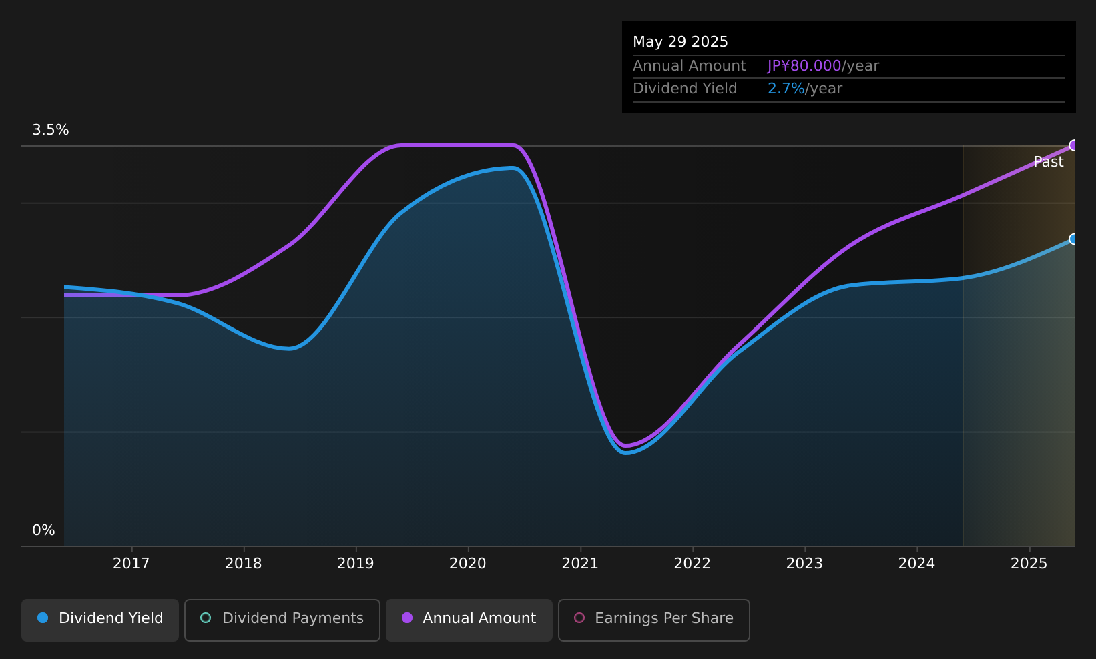Click the 3.5% y-axis label
The image size is (1096, 659).
point(51,130)
